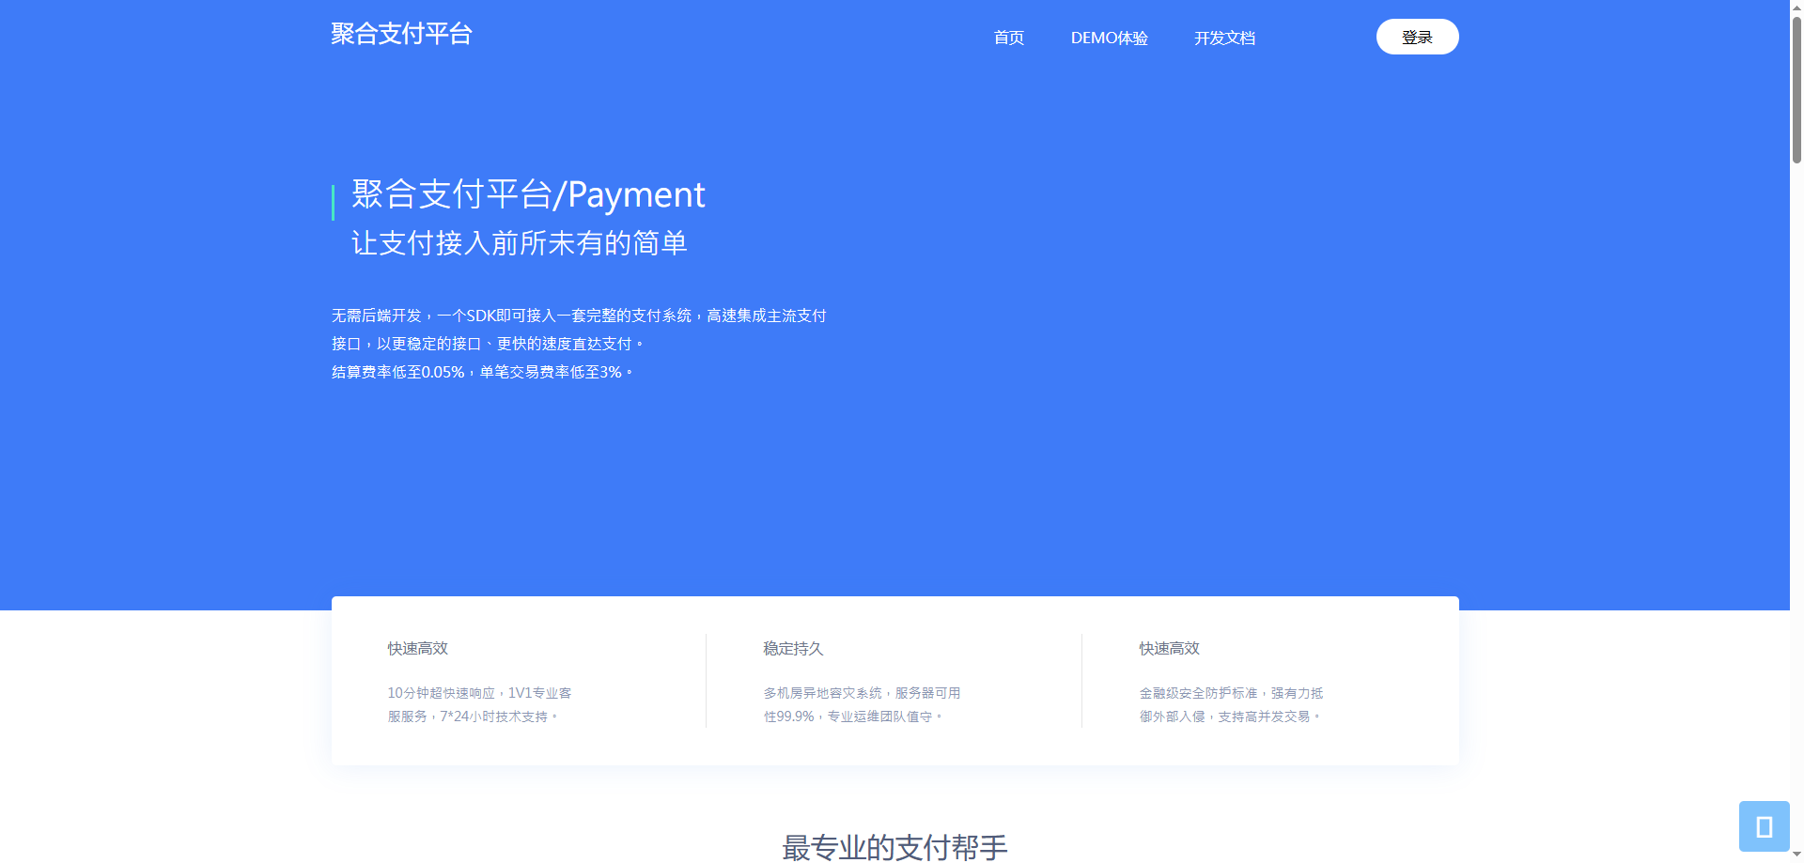Click the 最专业的支付帮手 heading
The image size is (1804, 863).
893,846
